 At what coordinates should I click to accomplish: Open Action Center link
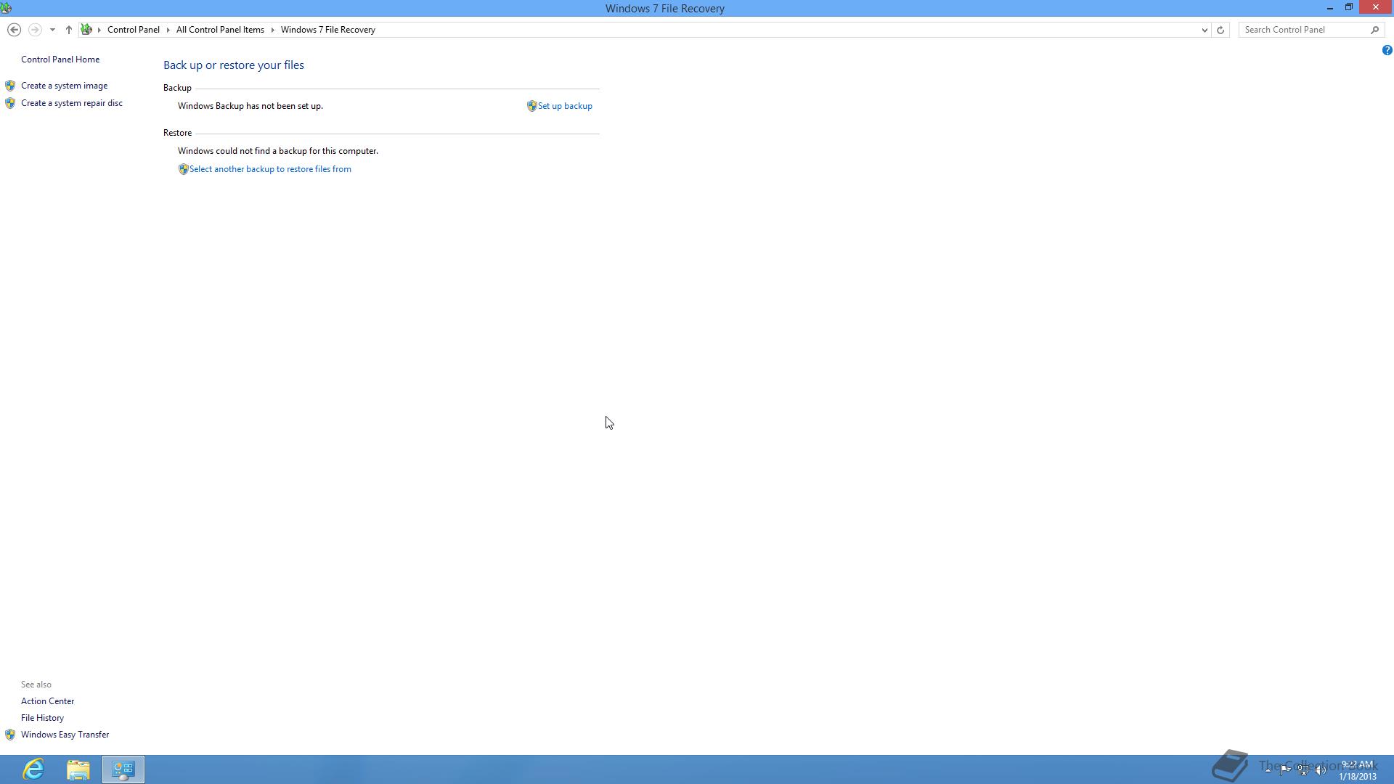point(47,701)
